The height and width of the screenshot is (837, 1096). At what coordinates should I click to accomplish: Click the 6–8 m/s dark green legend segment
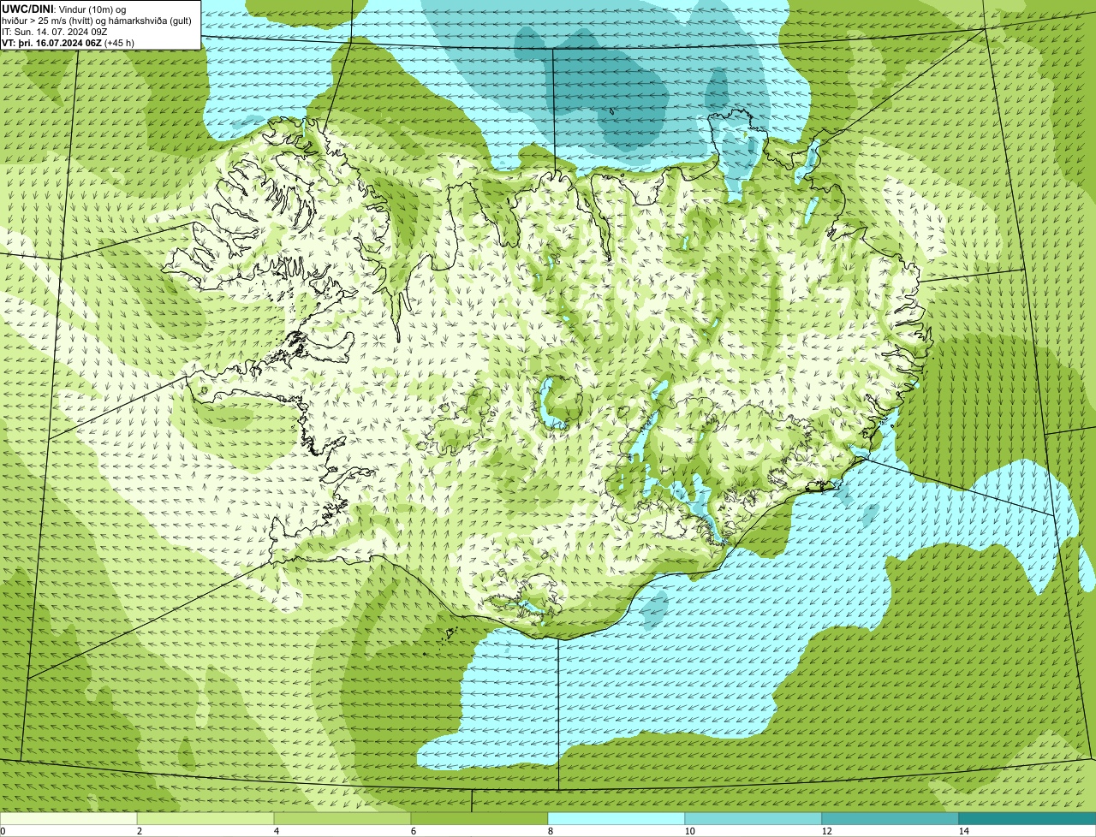click(x=479, y=818)
